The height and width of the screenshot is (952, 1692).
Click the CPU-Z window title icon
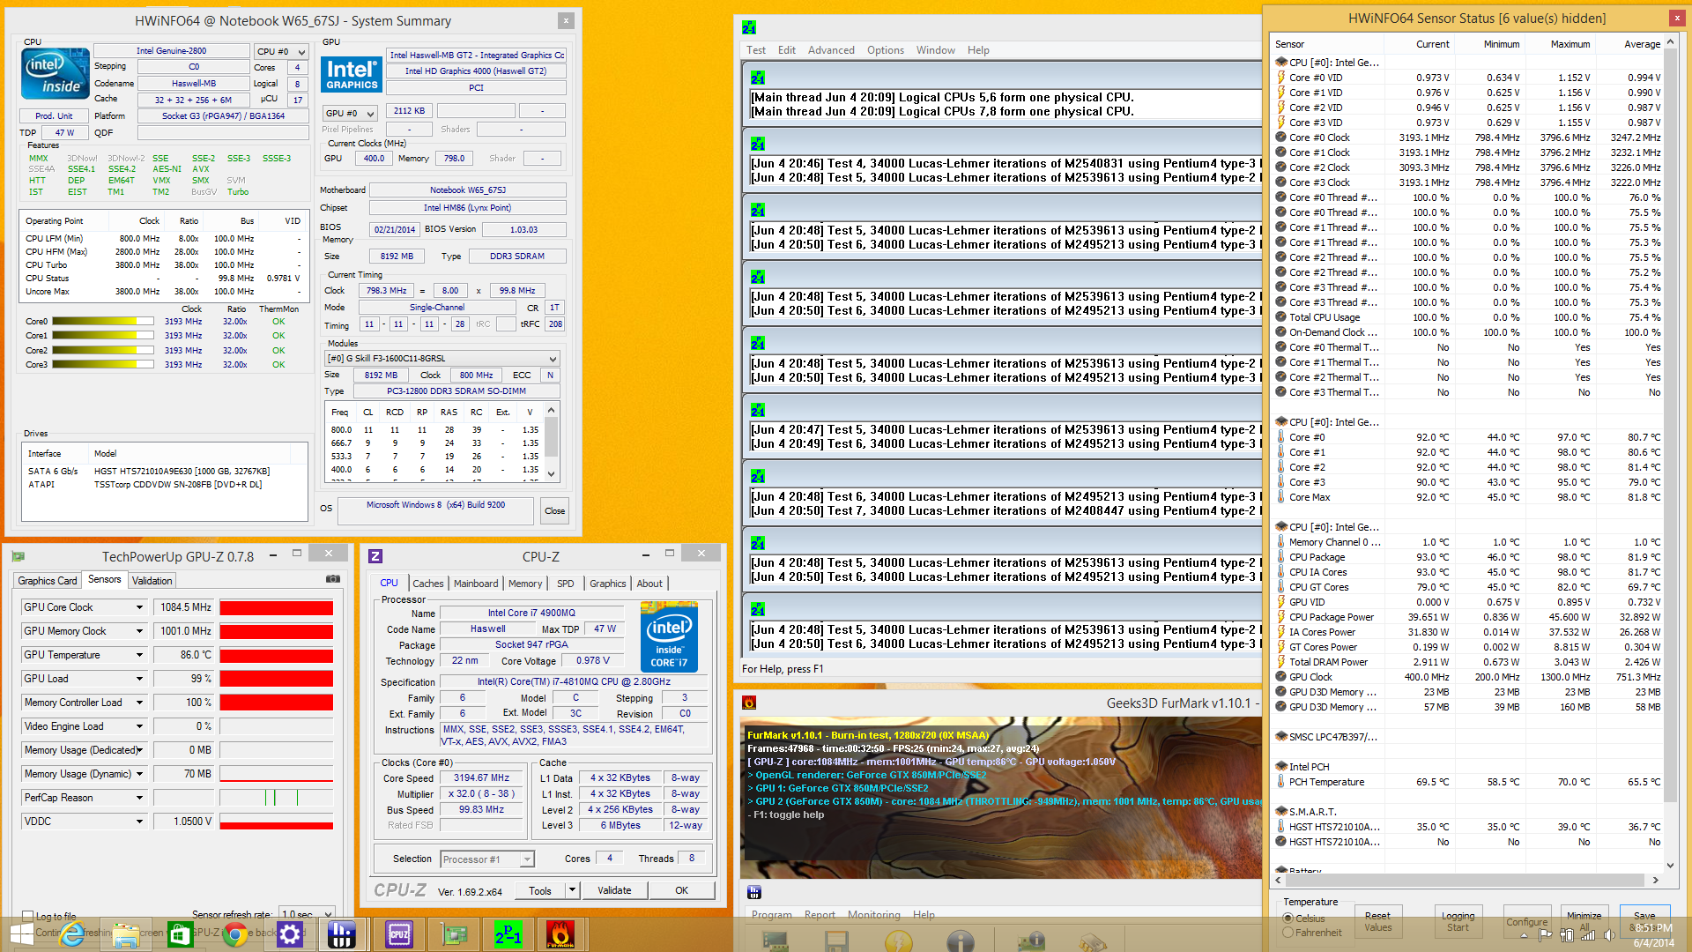(x=375, y=556)
